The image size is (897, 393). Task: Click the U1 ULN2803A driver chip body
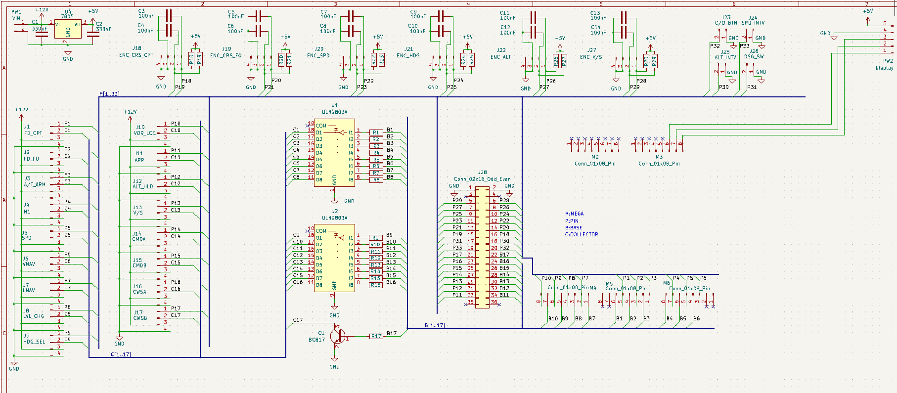click(x=334, y=153)
